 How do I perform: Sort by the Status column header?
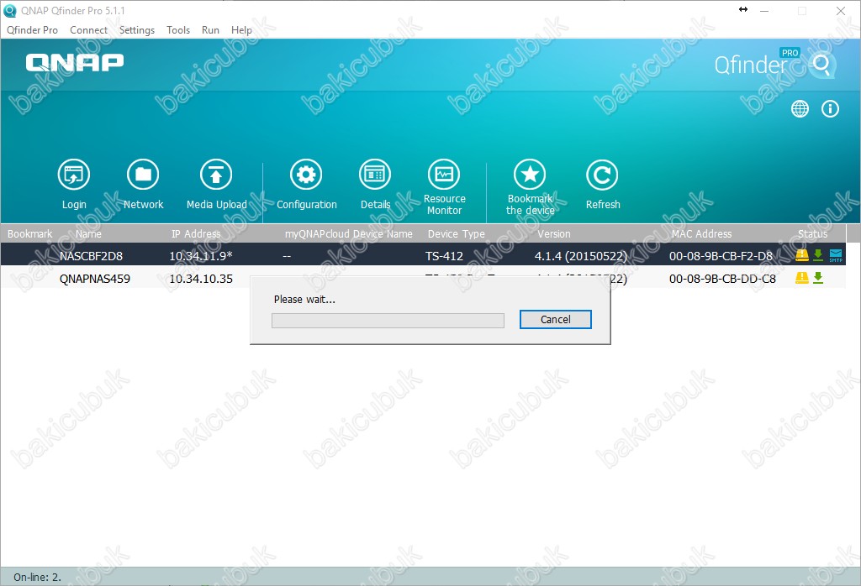pos(813,233)
